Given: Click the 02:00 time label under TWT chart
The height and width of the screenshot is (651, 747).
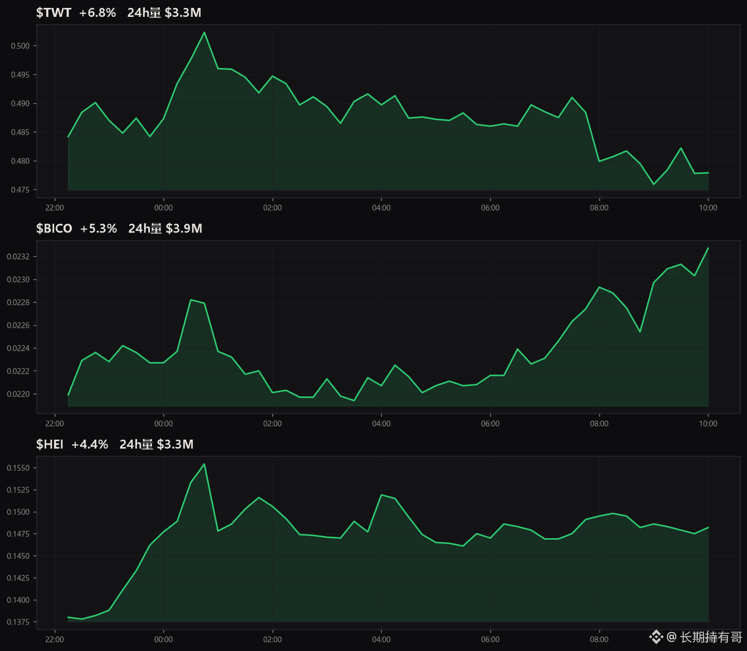Looking at the screenshot, I should pos(273,208).
